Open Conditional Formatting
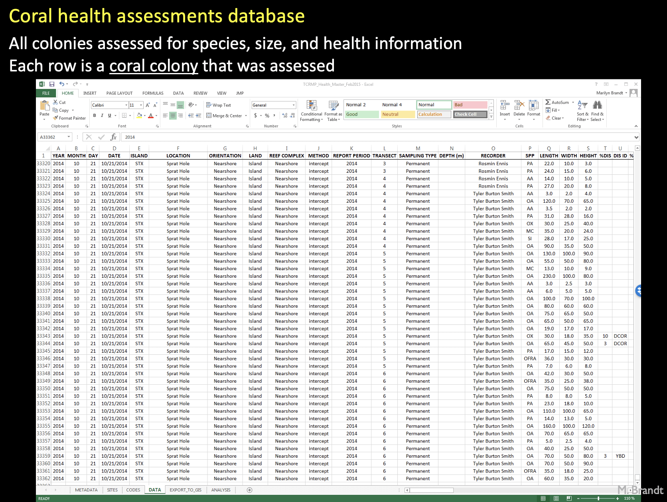The image size is (667, 502). click(312, 111)
